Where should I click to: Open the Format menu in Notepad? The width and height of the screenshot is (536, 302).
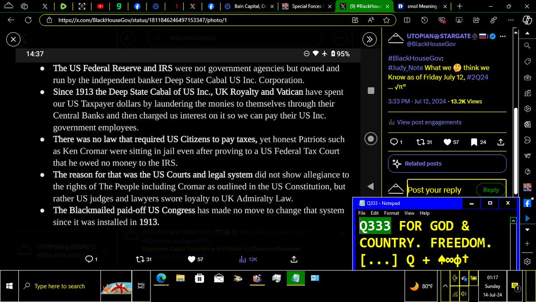pos(391,213)
